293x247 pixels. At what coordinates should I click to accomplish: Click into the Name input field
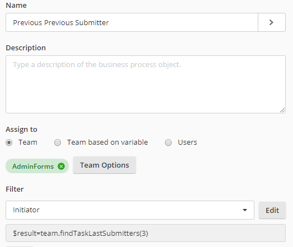tap(132, 22)
